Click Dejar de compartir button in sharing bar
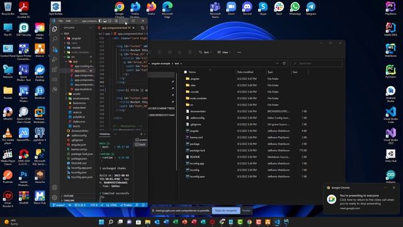 click(x=226, y=211)
